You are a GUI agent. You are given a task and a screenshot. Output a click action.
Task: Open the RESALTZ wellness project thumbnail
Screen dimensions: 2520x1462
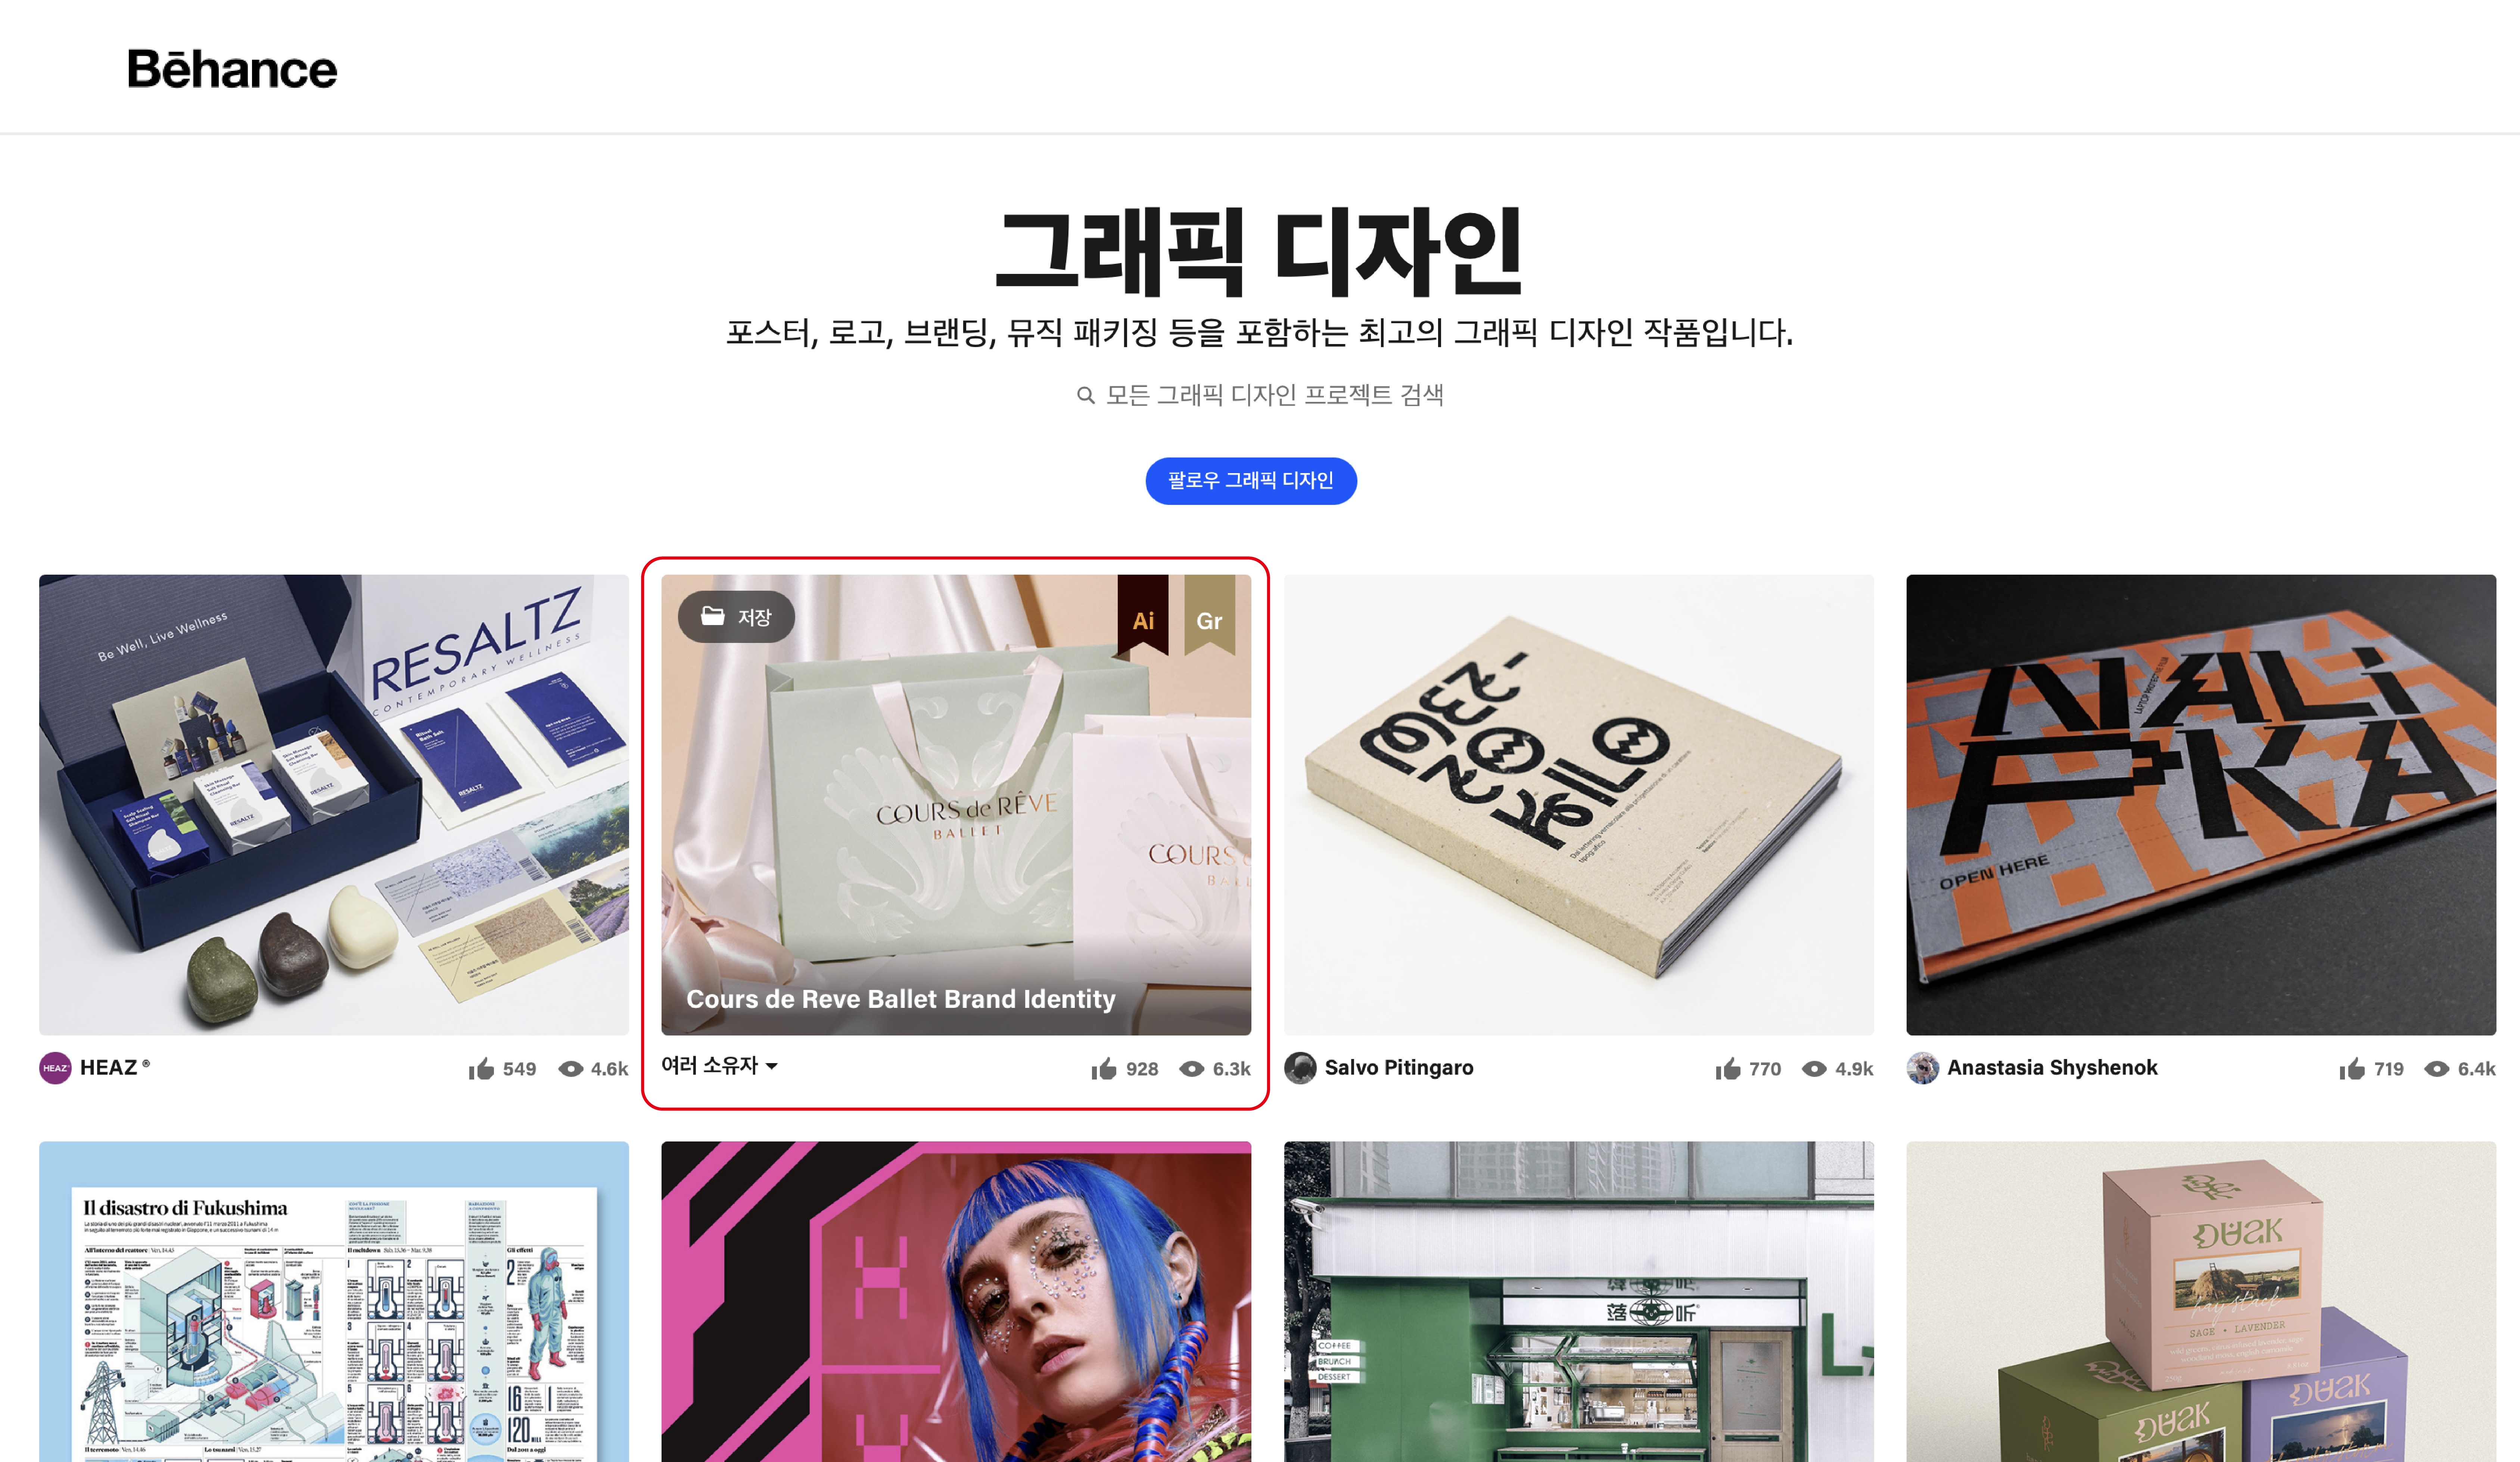pos(334,805)
